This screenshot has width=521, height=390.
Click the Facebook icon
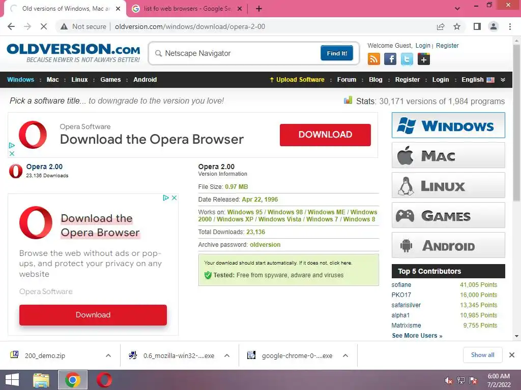point(390,59)
